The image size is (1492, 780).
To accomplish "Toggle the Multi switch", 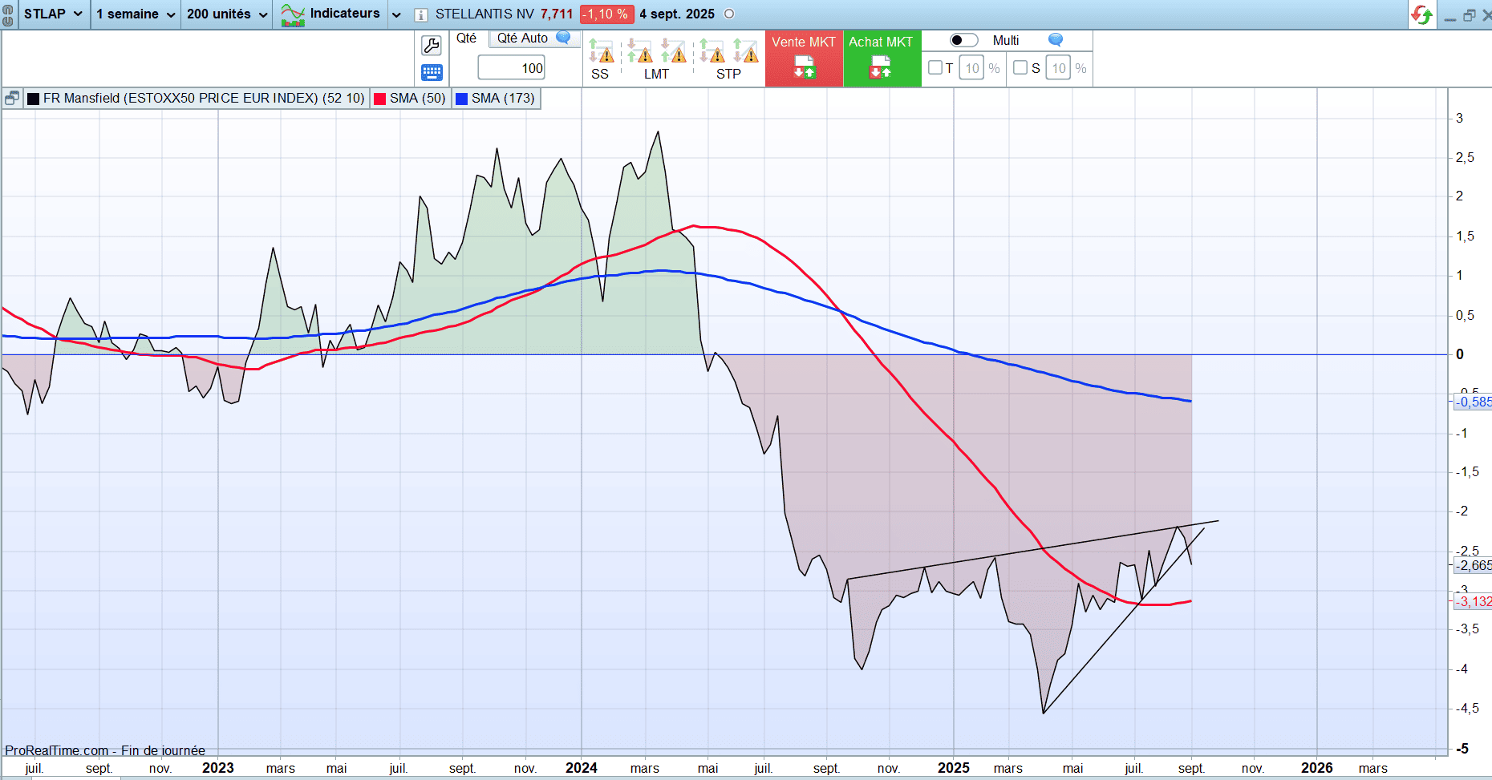I will coord(963,40).
